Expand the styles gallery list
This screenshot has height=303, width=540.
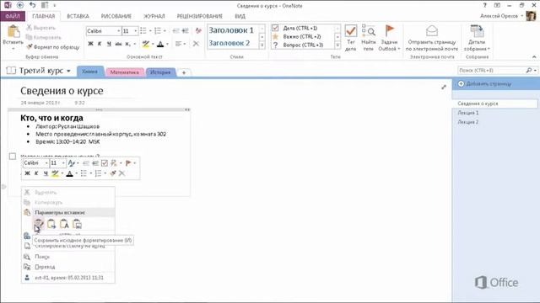pos(262,45)
